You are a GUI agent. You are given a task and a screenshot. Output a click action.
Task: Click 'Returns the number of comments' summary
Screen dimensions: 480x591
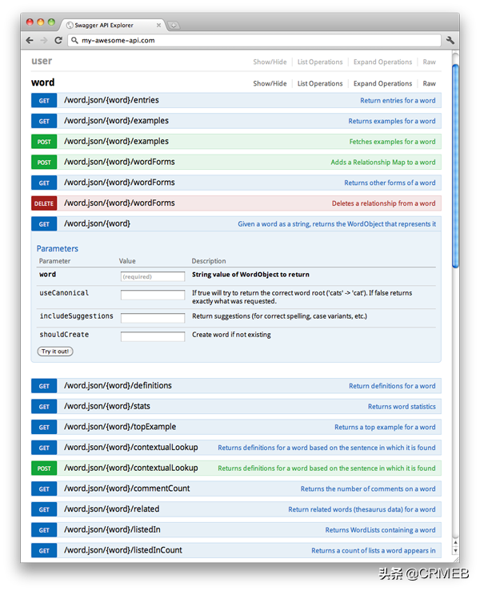[x=368, y=488]
